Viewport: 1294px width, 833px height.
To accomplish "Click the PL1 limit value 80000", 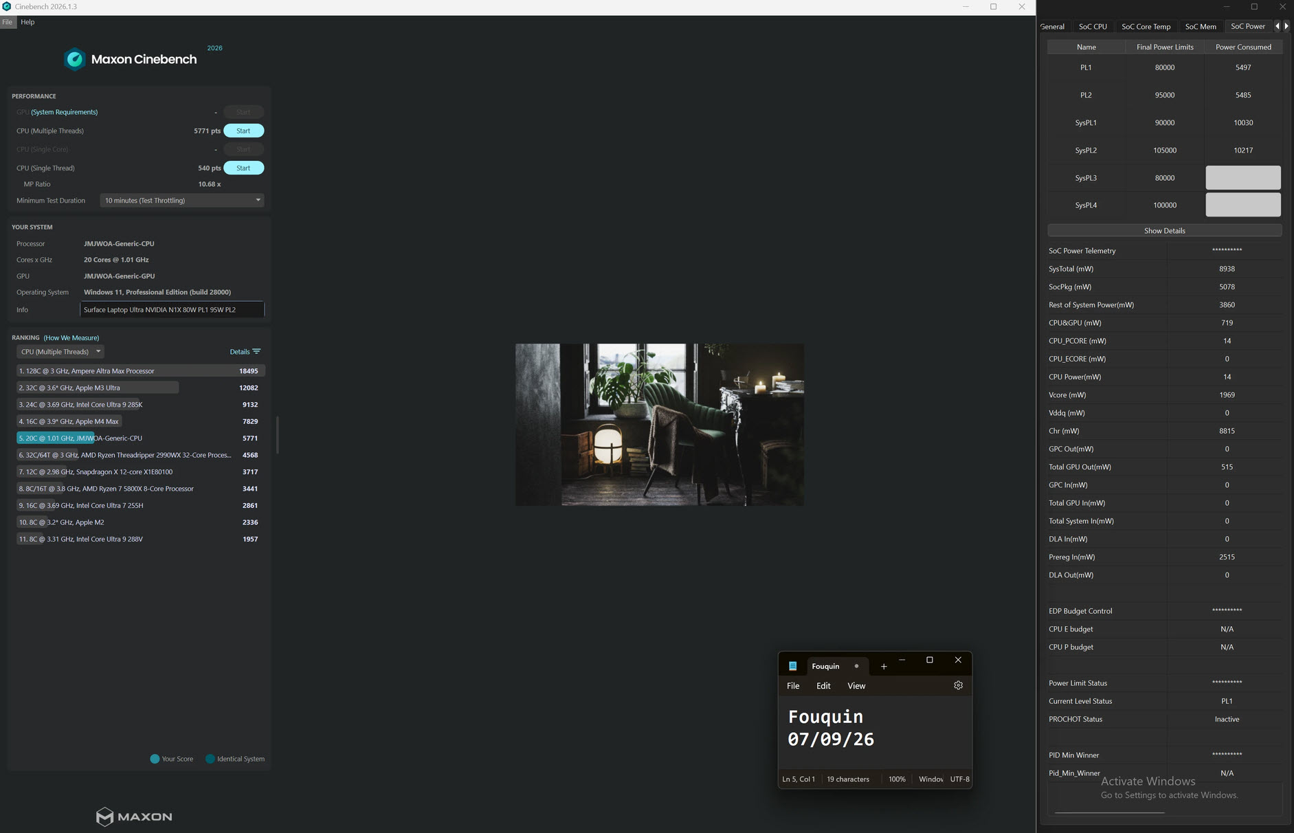I will (1164, 67).
